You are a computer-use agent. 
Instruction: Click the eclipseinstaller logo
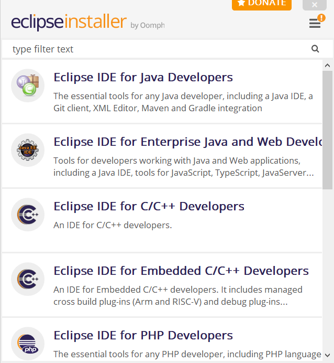pyautogui.click(x=69, y=22)
